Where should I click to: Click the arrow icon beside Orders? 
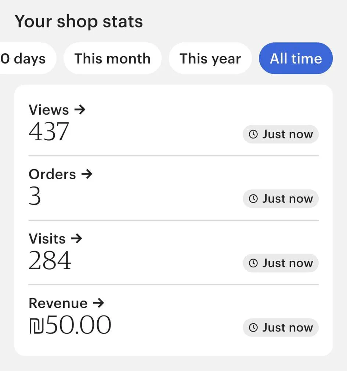point(86,174)
